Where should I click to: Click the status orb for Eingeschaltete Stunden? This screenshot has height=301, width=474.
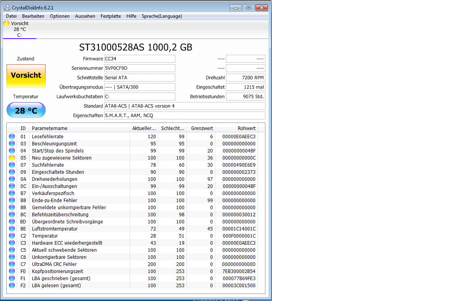12,172
